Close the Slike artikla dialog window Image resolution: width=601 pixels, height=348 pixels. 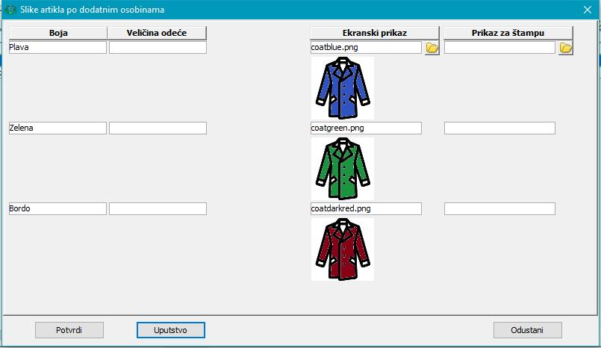click(587, 10)
